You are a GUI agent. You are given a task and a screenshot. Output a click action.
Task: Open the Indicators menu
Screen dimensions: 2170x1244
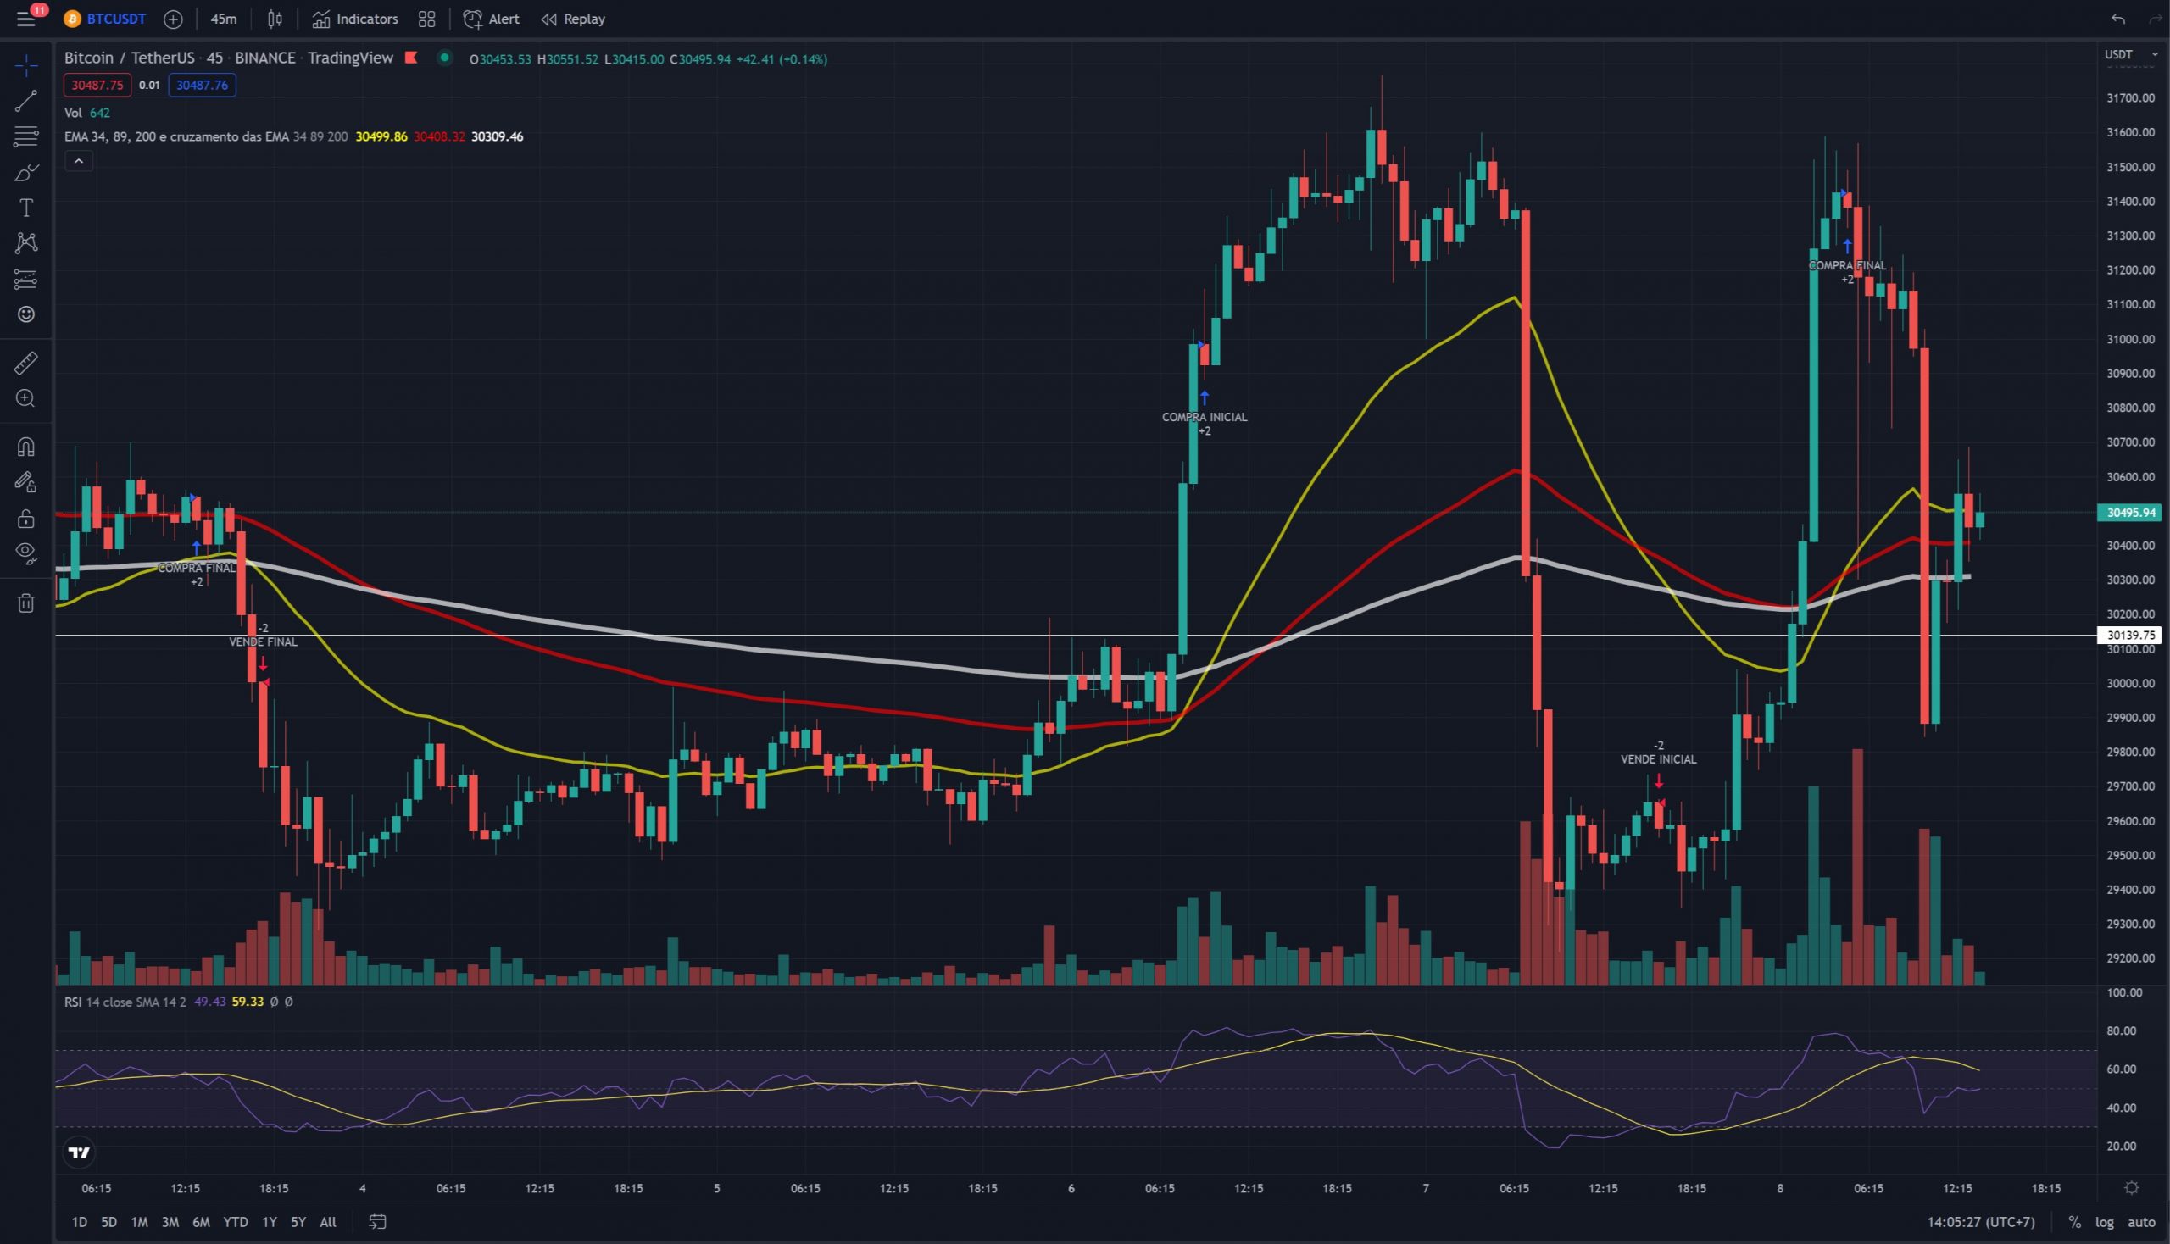click(x=354, y=19)
